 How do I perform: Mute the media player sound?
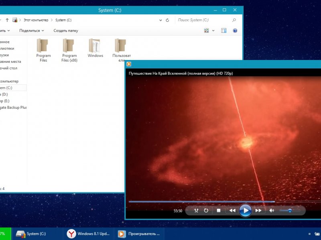[x=272, y=210]
